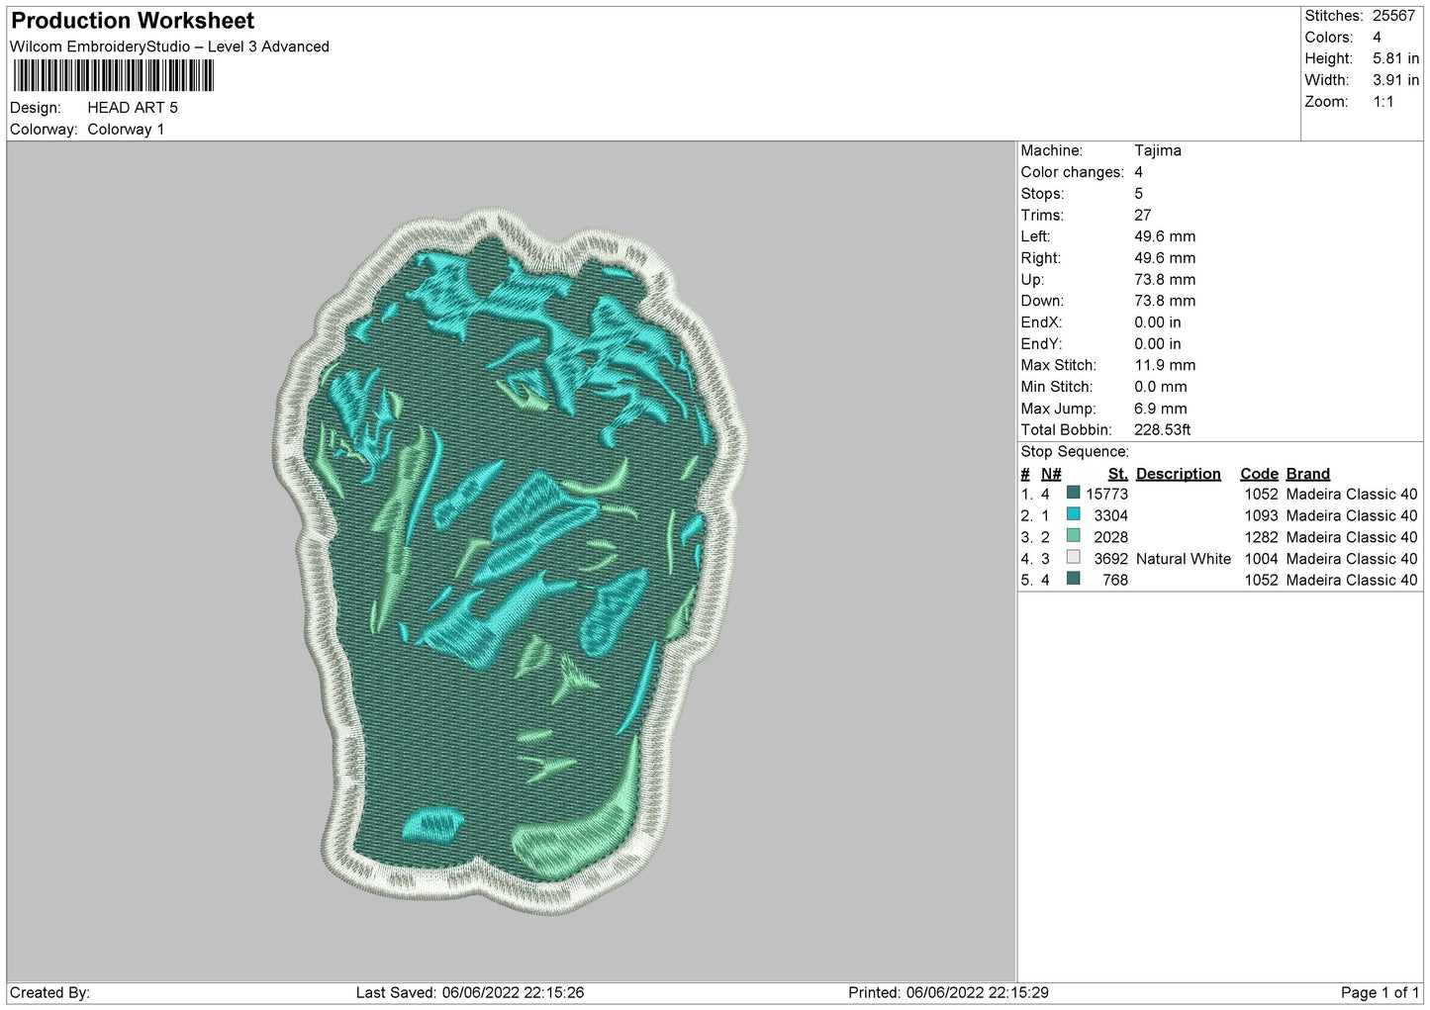Click the Stitches count 25567
Viewport: 1430px width, 1010px height.
click(1393, 16)
